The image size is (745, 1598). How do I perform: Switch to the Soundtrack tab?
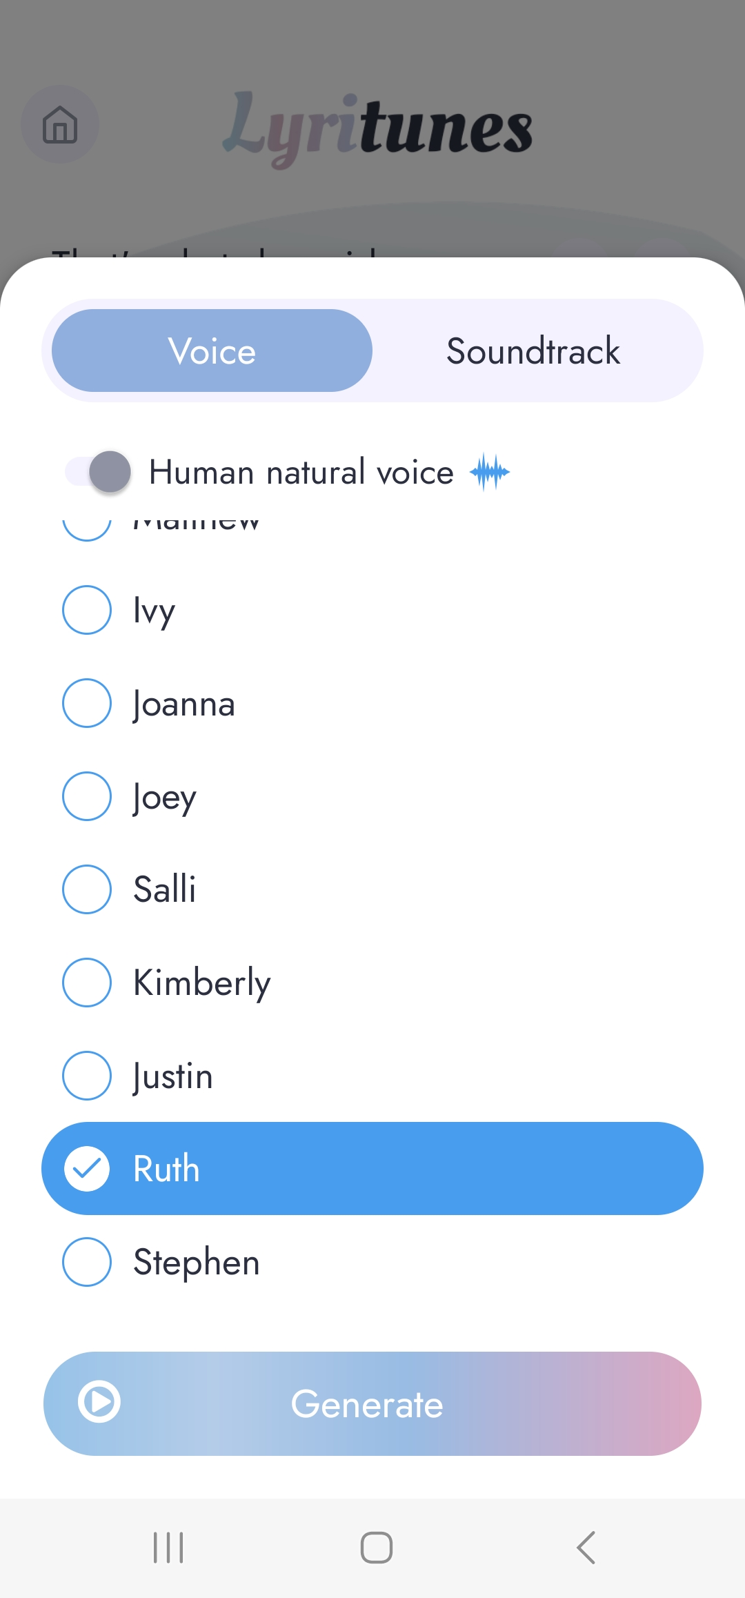533,351
